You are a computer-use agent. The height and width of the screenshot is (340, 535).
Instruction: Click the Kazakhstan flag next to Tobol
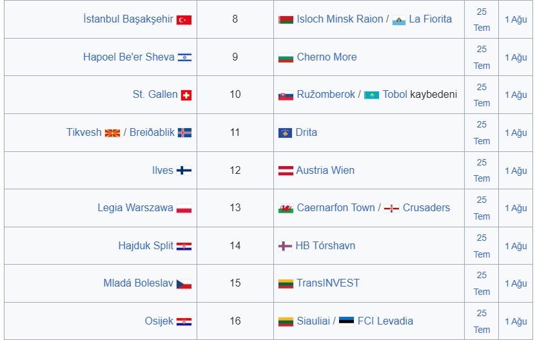[371, 95]
